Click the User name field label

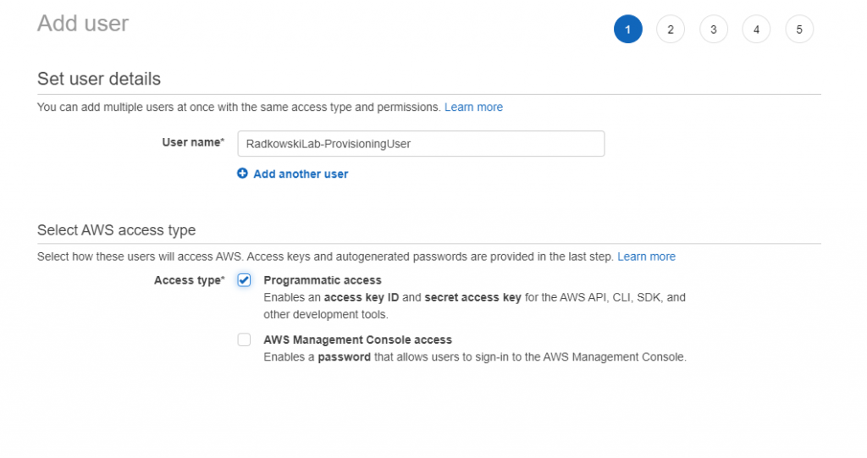coord(193,143)
